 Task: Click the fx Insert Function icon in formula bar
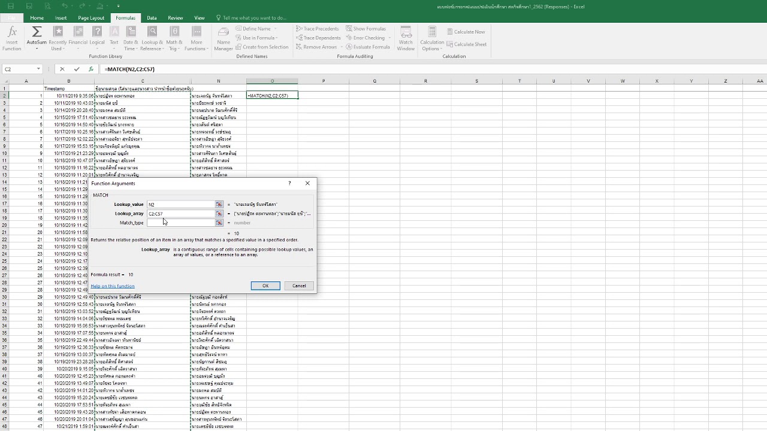coord(91,69)
